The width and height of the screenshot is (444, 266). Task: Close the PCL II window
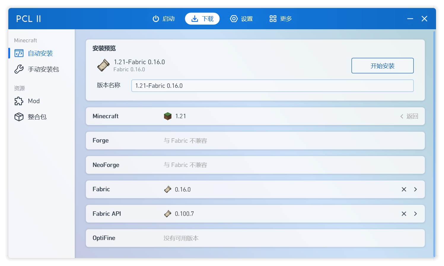[x=424, y=19]
